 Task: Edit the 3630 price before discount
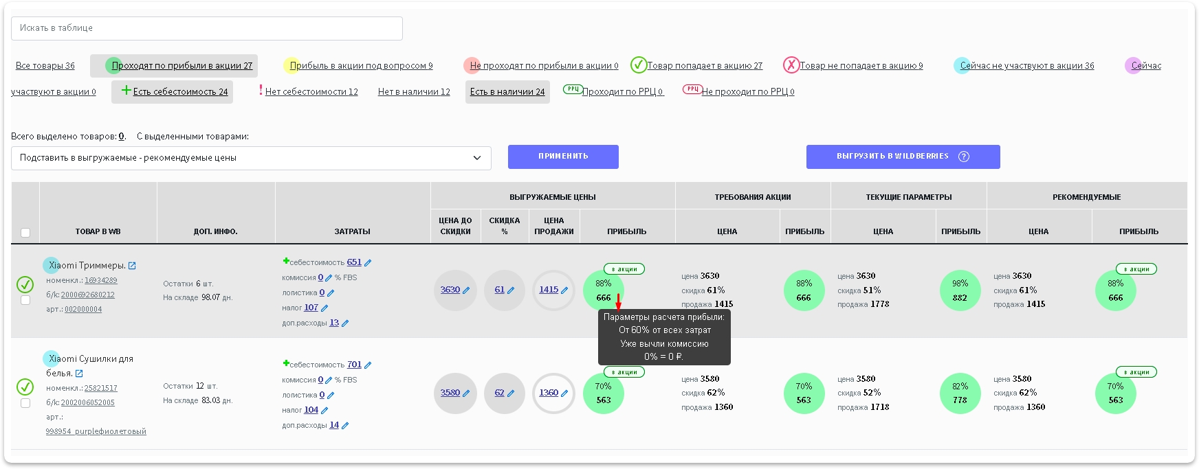(465, 290)
